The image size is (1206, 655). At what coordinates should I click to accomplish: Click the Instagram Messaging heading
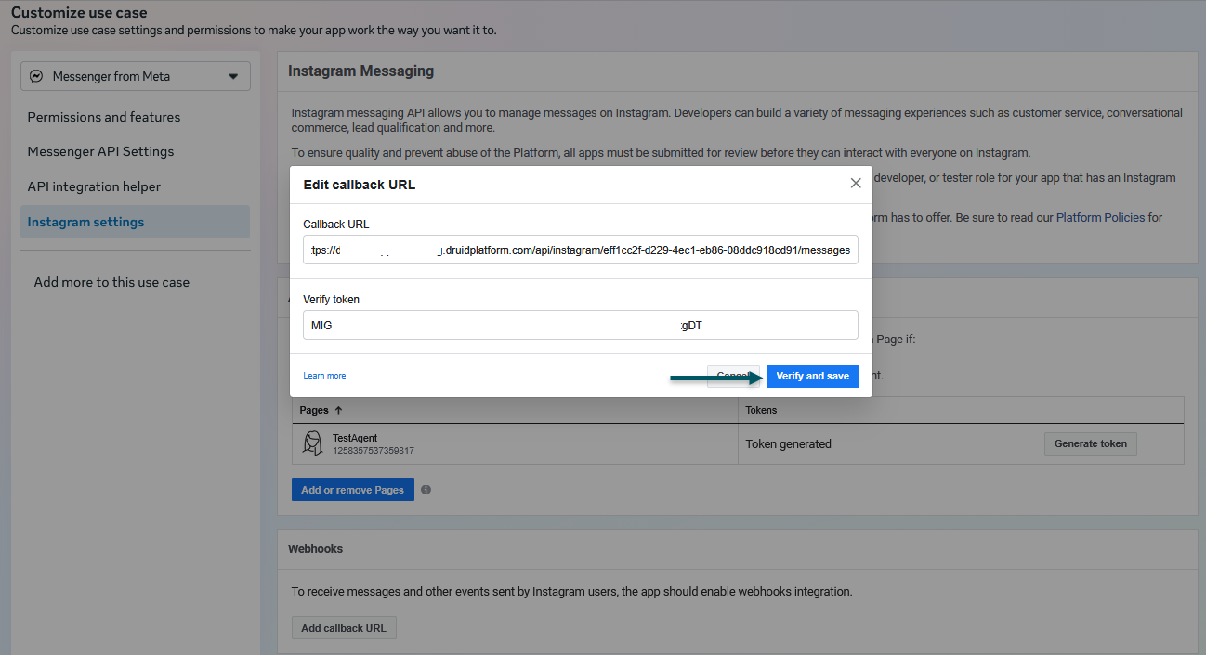coord(360,71)
